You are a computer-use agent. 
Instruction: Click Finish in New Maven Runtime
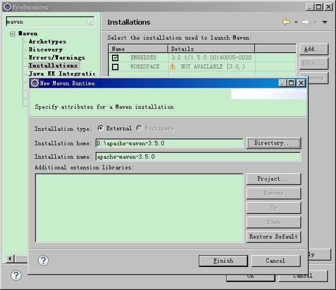(x=223, y=261)
